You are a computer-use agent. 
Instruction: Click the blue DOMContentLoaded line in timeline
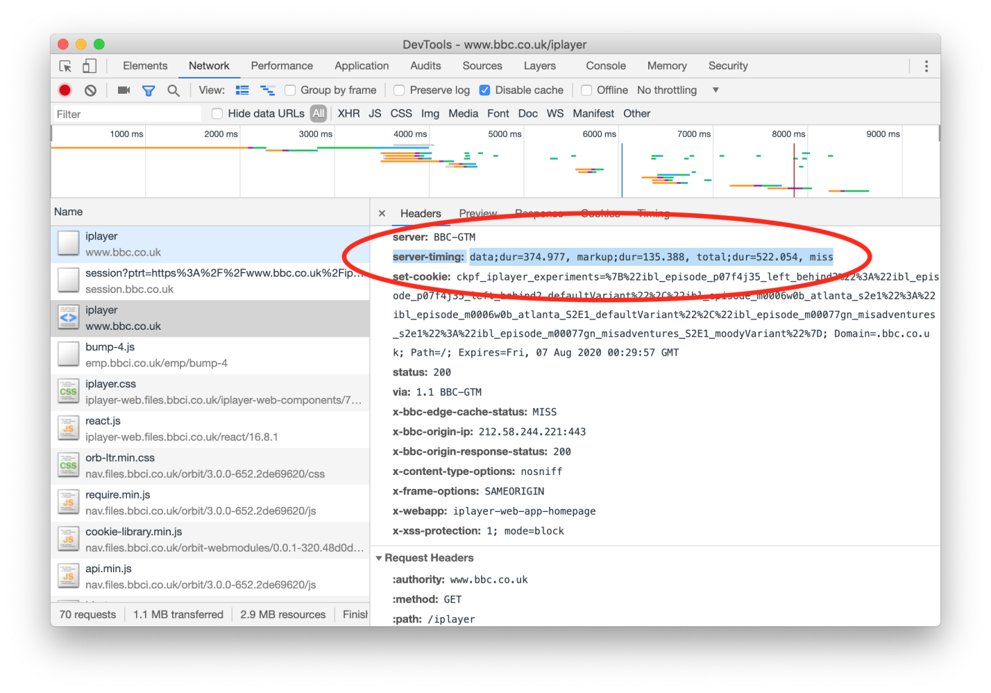pos(622,170)
